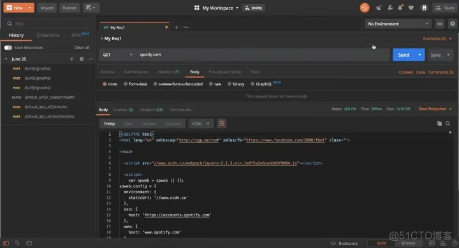Switch to the Collections sidebar tab

[x=48, y=35]
